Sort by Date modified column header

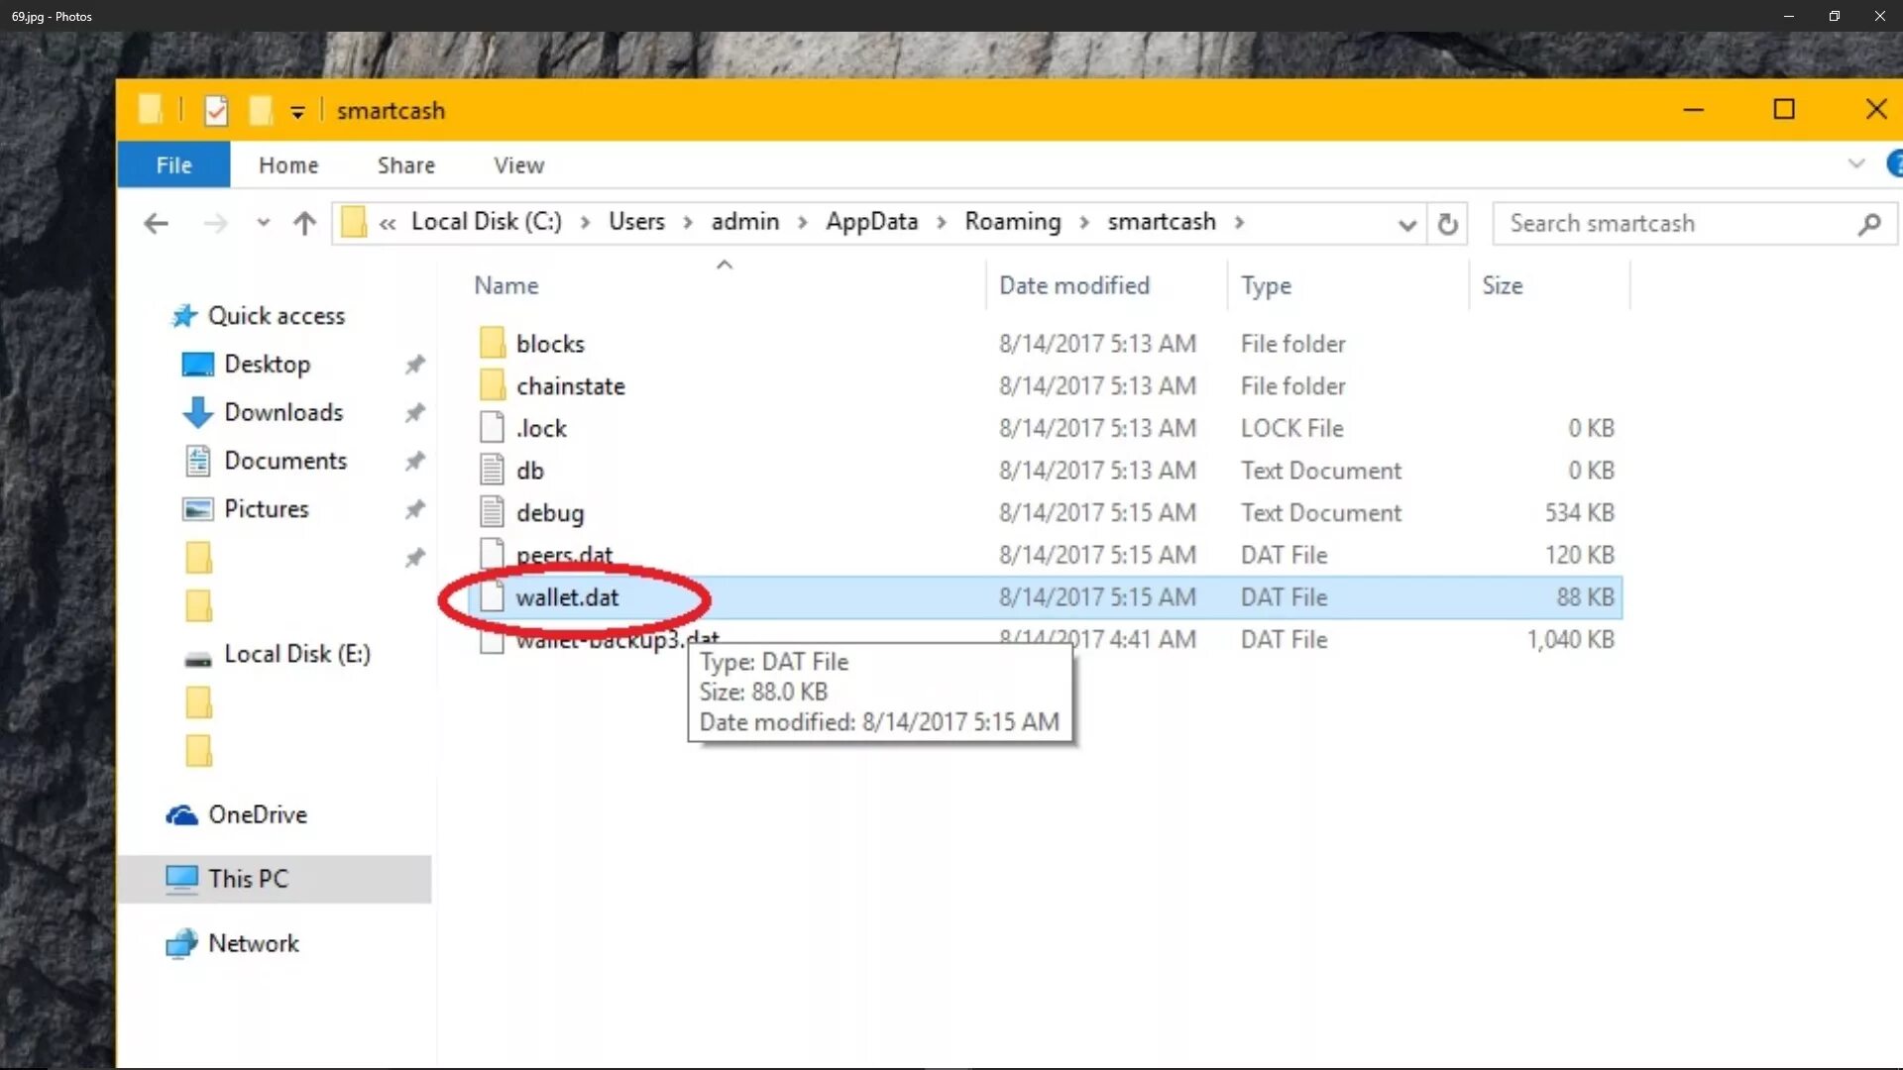point(1073,285)
